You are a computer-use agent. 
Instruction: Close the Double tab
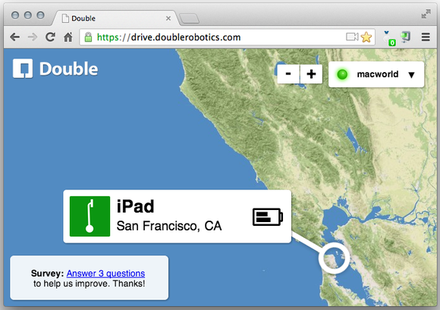pyautogui.click(x=168, y=18)
